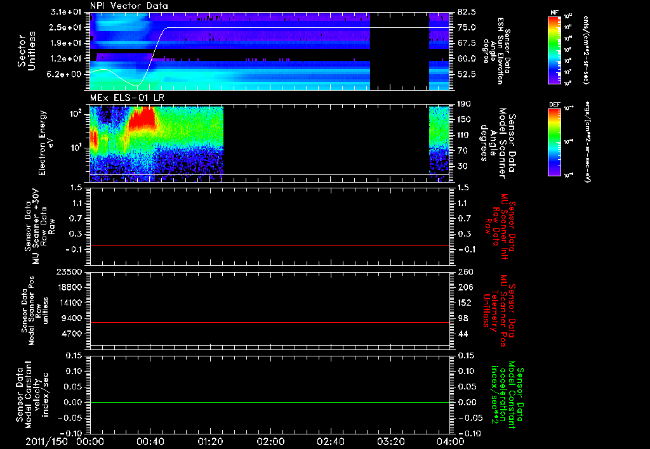Click the 1.9e+01 sector tick label
650x449 pixels.
pos(66,43)
